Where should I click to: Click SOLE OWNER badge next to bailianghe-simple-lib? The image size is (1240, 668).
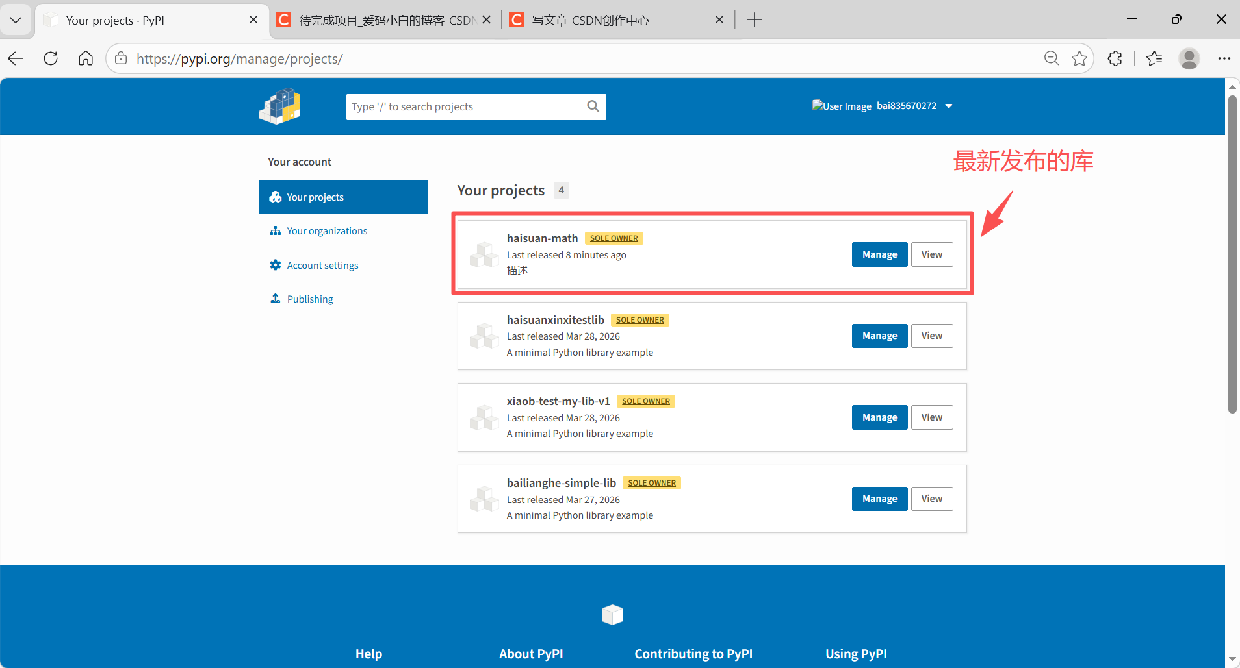click(652, 483)
